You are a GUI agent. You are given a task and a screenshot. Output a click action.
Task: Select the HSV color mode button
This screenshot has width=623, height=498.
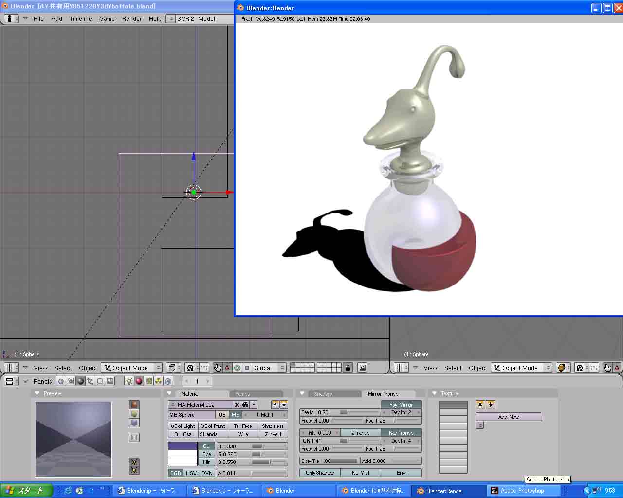pyautogui.click(x=191, y=473)
